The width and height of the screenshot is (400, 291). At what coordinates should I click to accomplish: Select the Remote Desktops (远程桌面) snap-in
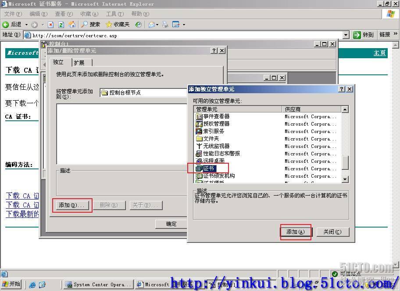210,161
